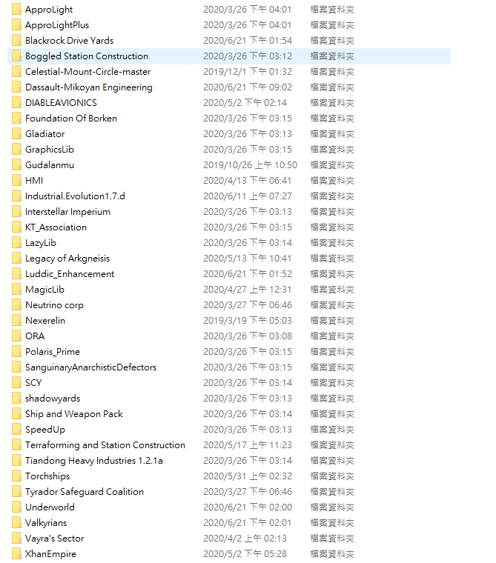Select the Vayra's Sector folder name
The image size is (496, 563).
54,539
